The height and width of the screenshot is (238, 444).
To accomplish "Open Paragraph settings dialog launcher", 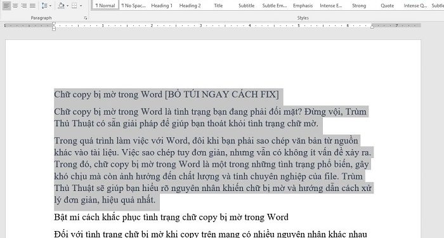I will click(86, 18).
